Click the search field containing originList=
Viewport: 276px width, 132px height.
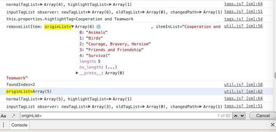pyautogui.click(x=126, y=116)
